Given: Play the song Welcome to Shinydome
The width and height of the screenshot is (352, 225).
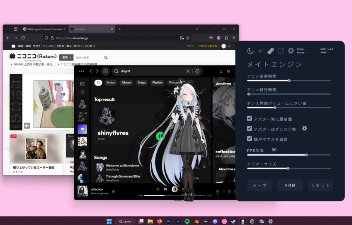Looking at the screenshot, I should tap(122, 166).
